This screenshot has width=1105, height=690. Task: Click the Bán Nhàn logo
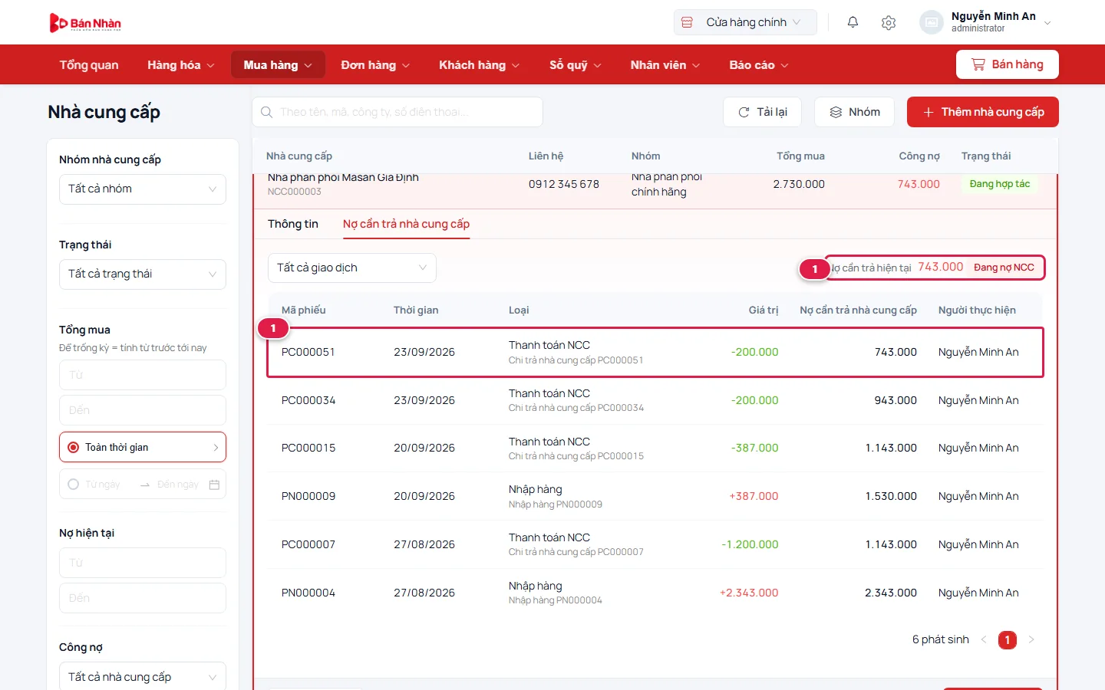click(85, 23)
